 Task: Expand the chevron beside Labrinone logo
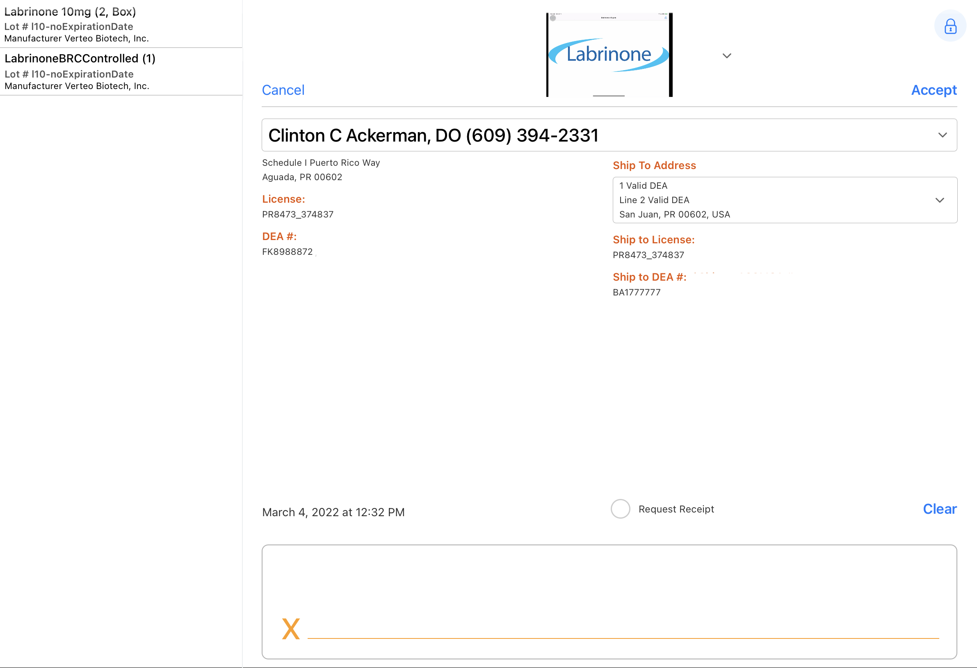click(726, 55)
